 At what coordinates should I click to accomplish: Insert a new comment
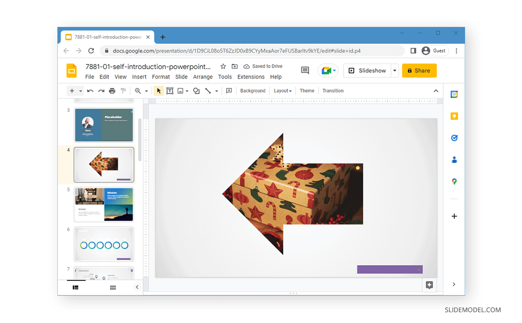(229, 90)
